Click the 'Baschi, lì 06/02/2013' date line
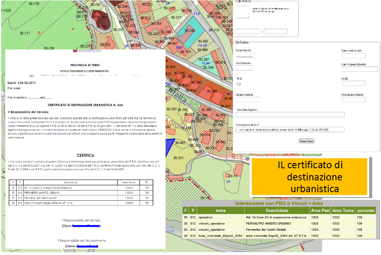Screen dimensions: 381x255 [x=22, y=83]
